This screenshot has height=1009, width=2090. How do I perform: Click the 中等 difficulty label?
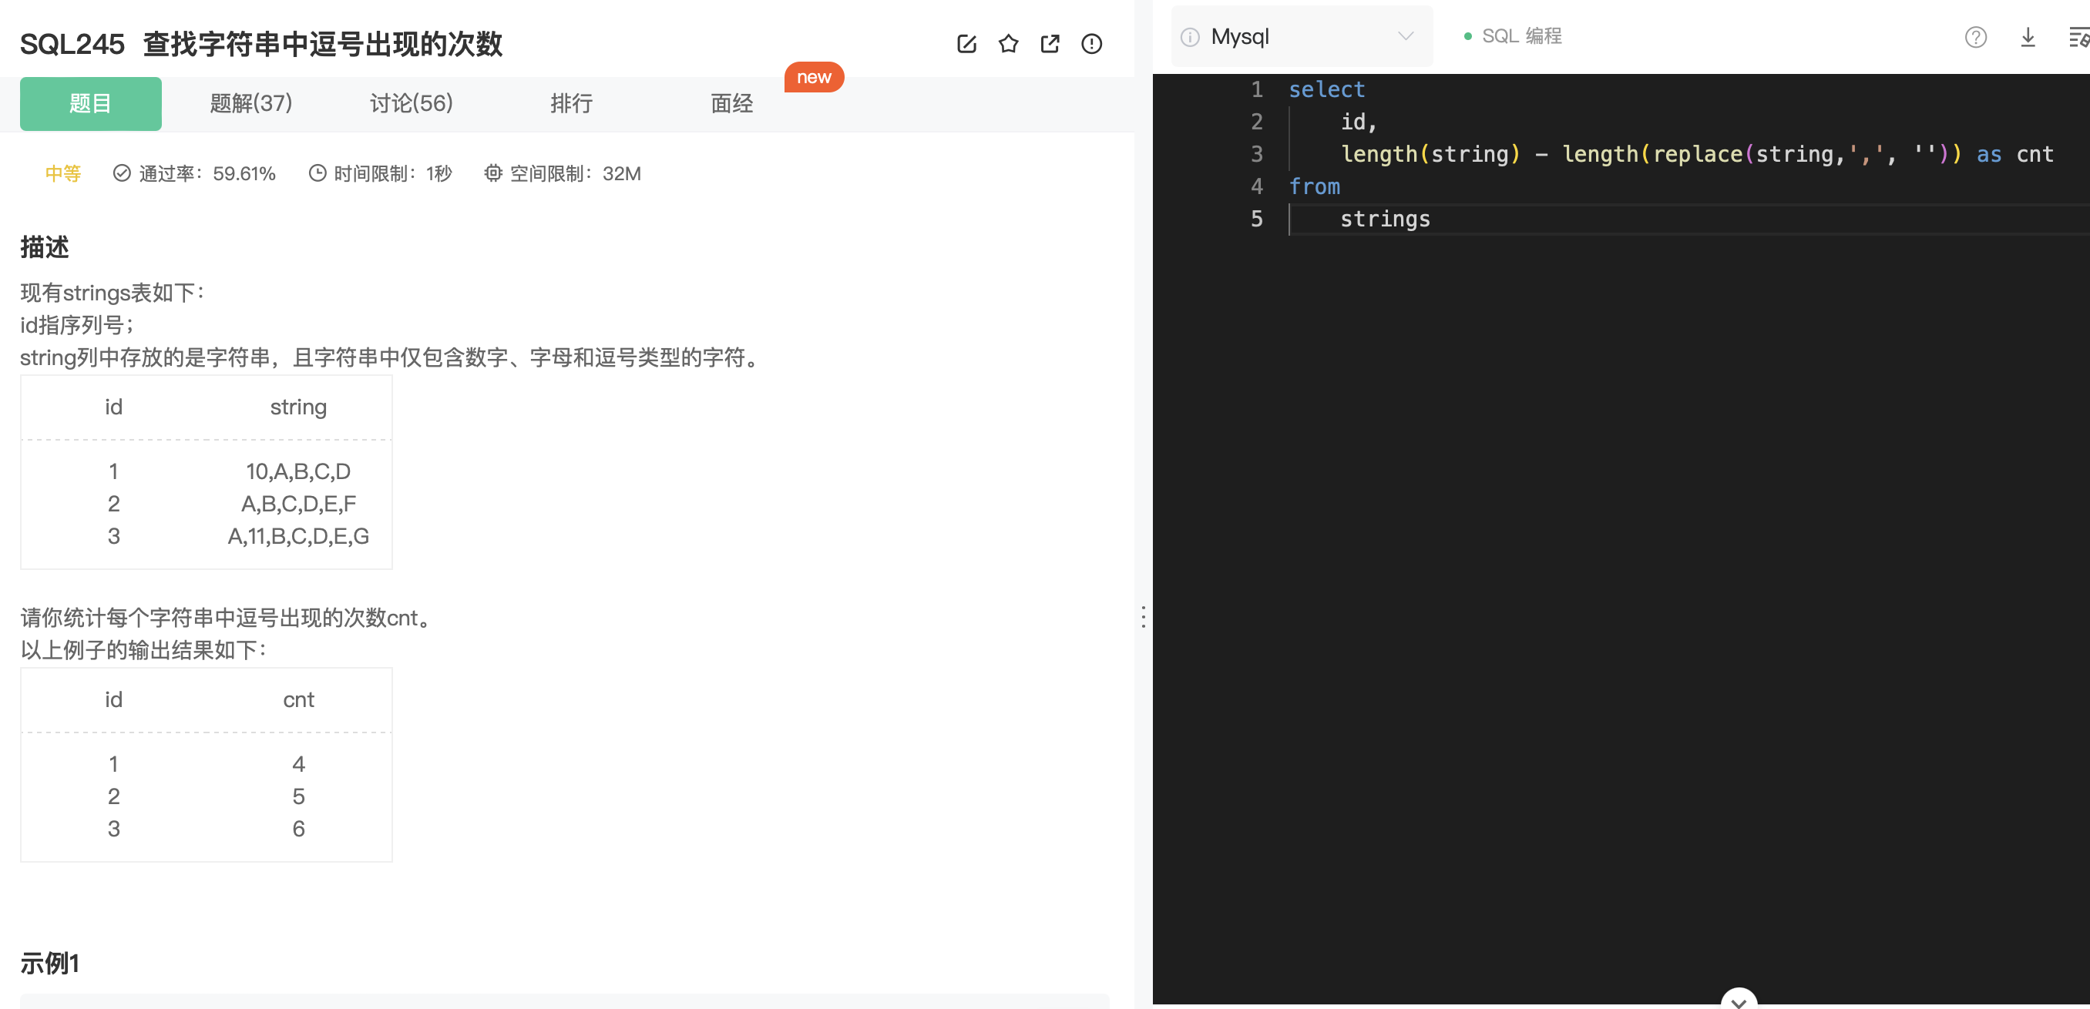(63, 173)
